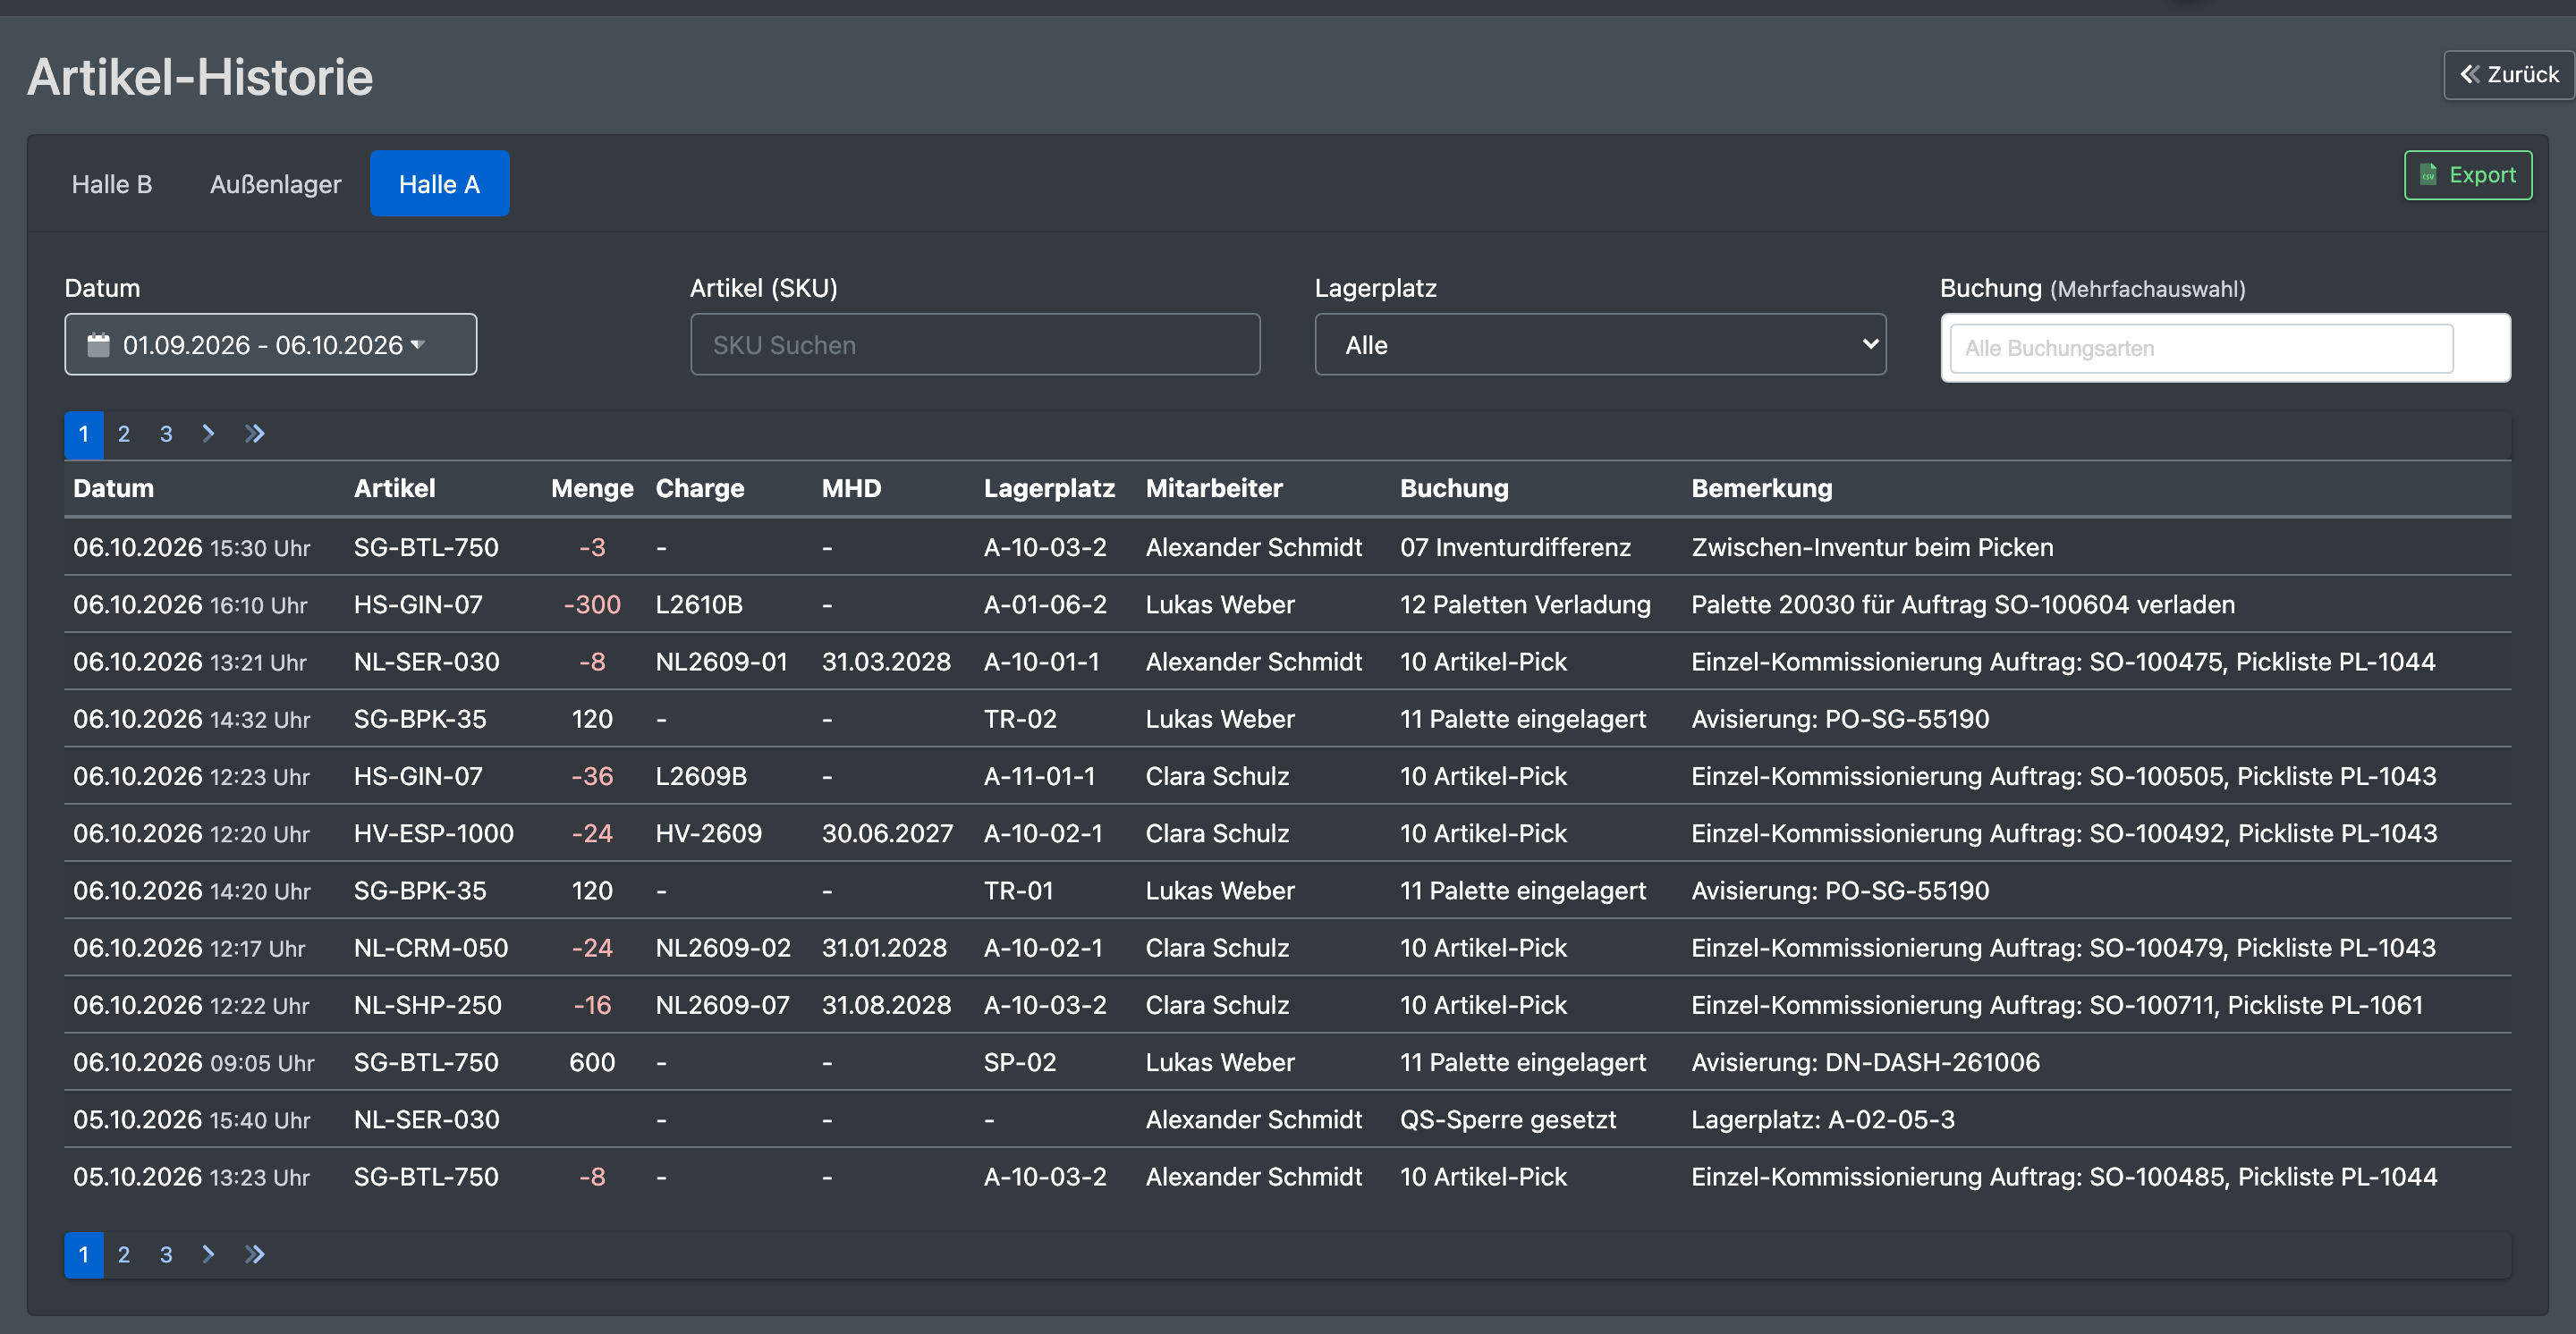Click the Bemerkung column header
Image resolution: width=2576 pixels, height=1334 pixels.
click(1762, 489)
